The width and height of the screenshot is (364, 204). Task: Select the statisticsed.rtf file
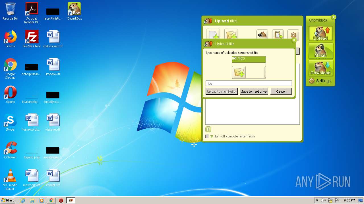(x=53, y=39)
